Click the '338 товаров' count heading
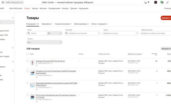The height and width of the screenshot is (104, 171). (33, 49)
